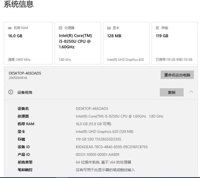Click the 存储 label in specs list

click(21, 139)
